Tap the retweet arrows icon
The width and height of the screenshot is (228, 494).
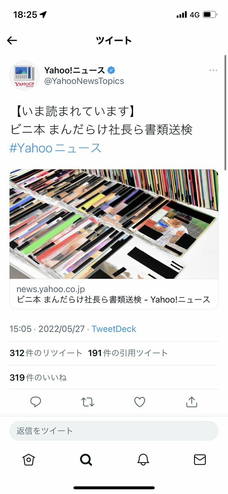[x=88, y=402]
